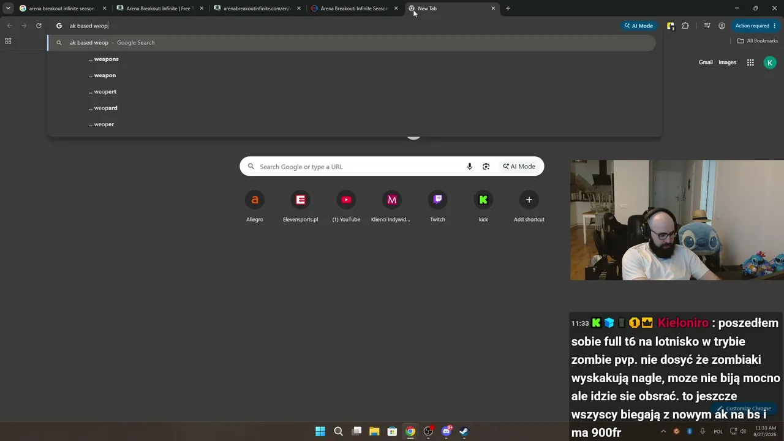Click AI Mode button in the toolbar

pos(638,26)
